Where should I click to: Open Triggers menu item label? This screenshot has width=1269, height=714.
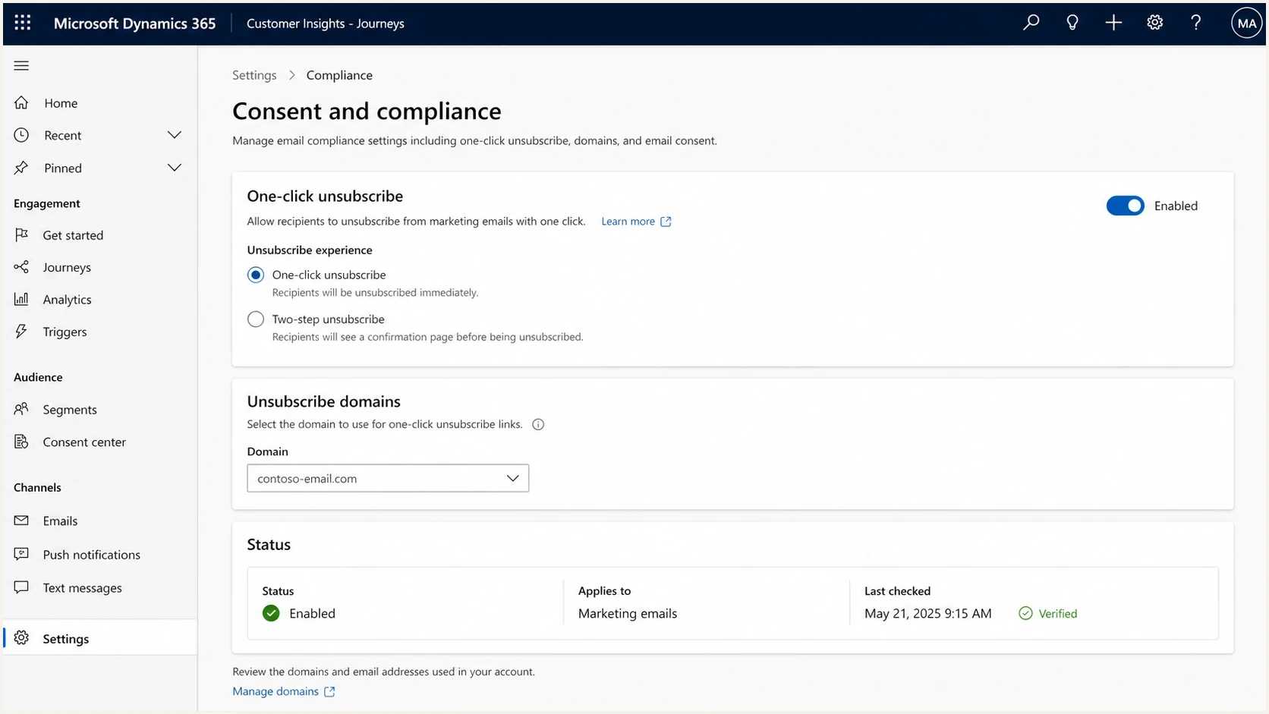65,332
